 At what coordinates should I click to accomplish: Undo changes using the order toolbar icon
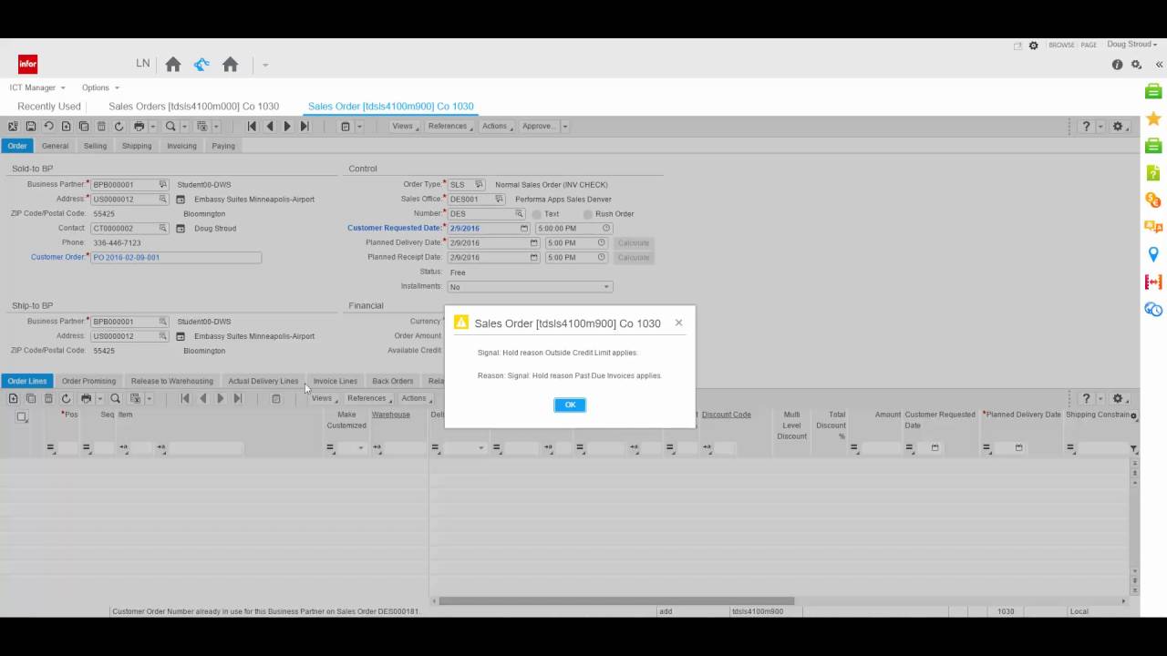(x=48, y=127)
